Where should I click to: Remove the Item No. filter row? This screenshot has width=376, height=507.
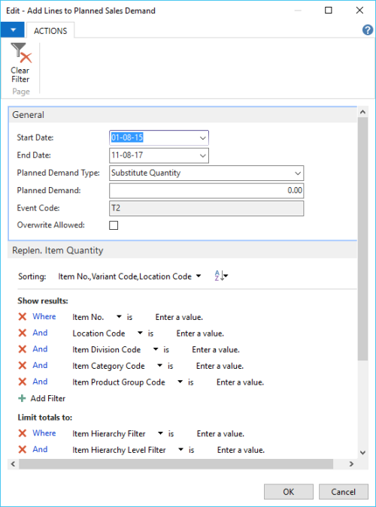[x=23, y=316]
